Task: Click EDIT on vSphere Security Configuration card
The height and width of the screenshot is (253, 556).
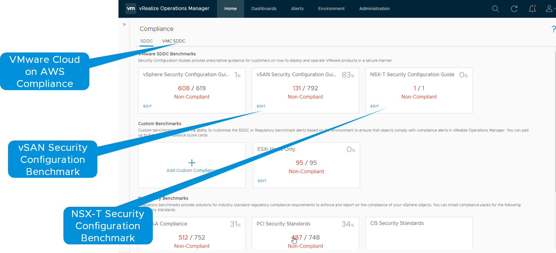Action: click(148, 106)
